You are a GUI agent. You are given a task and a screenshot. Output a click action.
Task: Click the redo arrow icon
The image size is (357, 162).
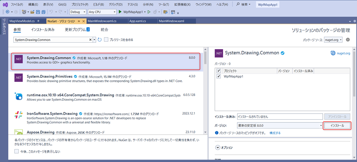point(61,12)
